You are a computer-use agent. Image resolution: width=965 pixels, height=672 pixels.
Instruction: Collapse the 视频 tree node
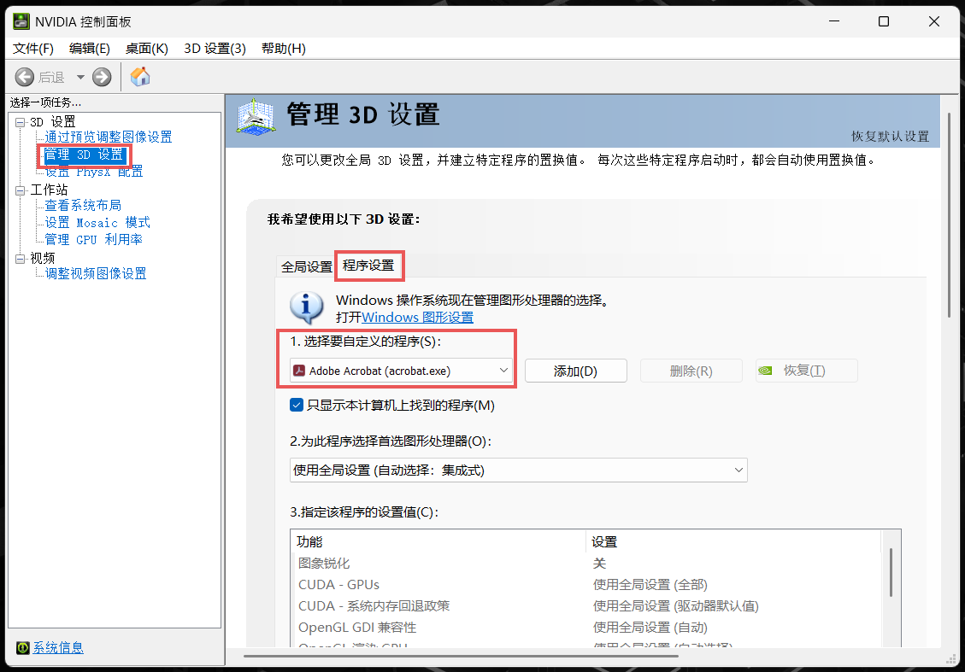point(21,259)
